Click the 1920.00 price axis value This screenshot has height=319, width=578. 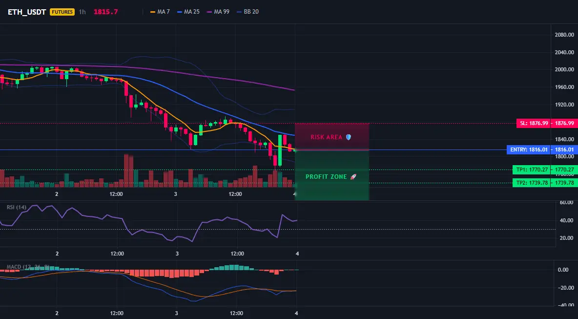[x=564, y=105]
